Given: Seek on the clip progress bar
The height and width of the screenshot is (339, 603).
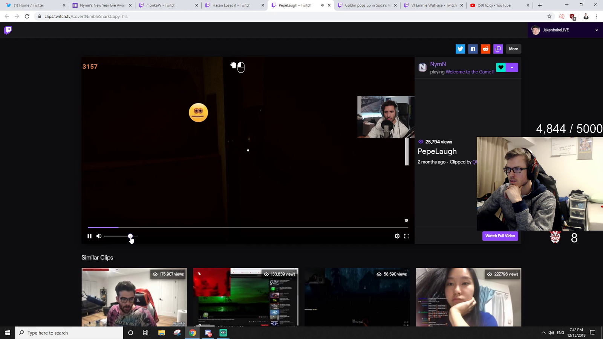Looking at the screenshot, I should coord(248,228).
